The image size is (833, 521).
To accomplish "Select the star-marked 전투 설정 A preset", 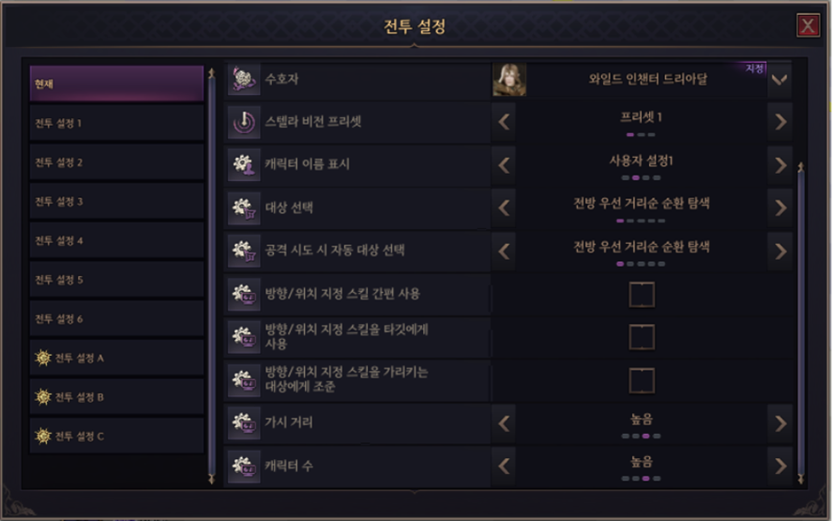I will point(116,358).
